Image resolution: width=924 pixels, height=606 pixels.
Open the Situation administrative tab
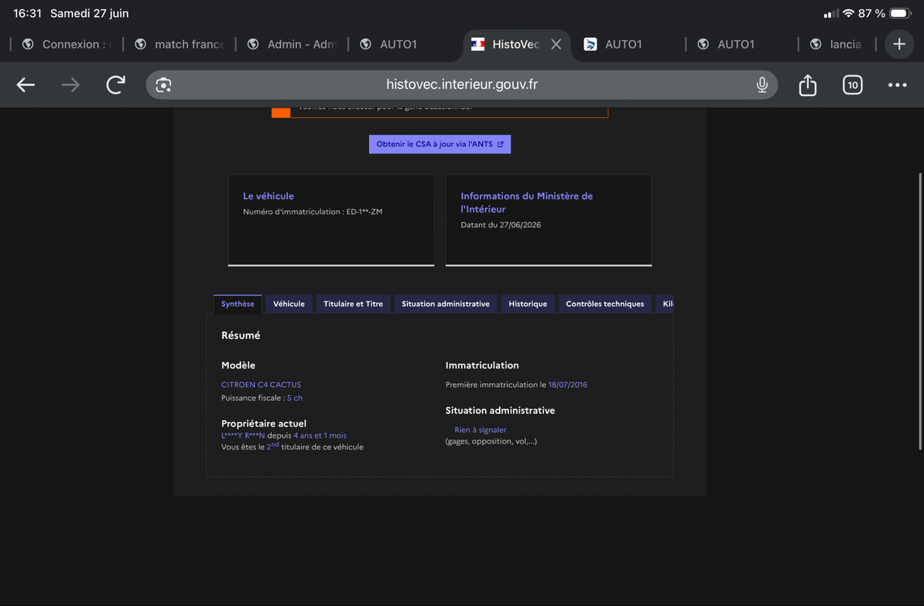[x=446, y=304]
